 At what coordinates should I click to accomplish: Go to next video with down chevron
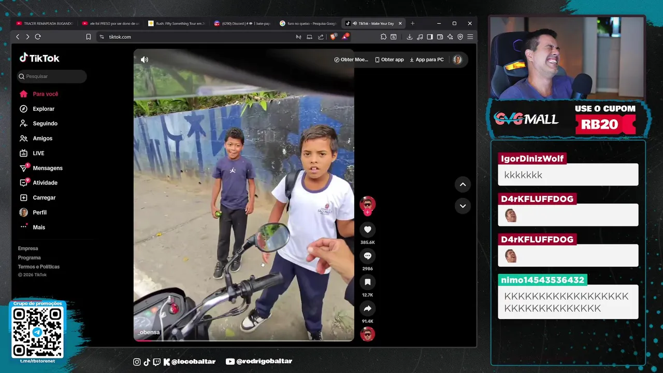tap(463, 206)
